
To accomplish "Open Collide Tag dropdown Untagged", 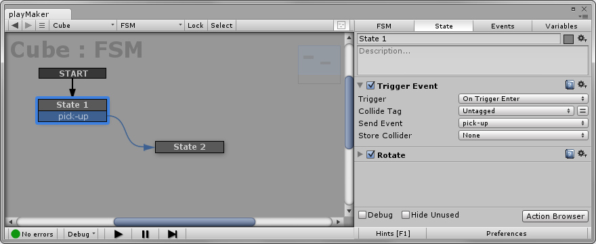I will [x=516, y=110].
